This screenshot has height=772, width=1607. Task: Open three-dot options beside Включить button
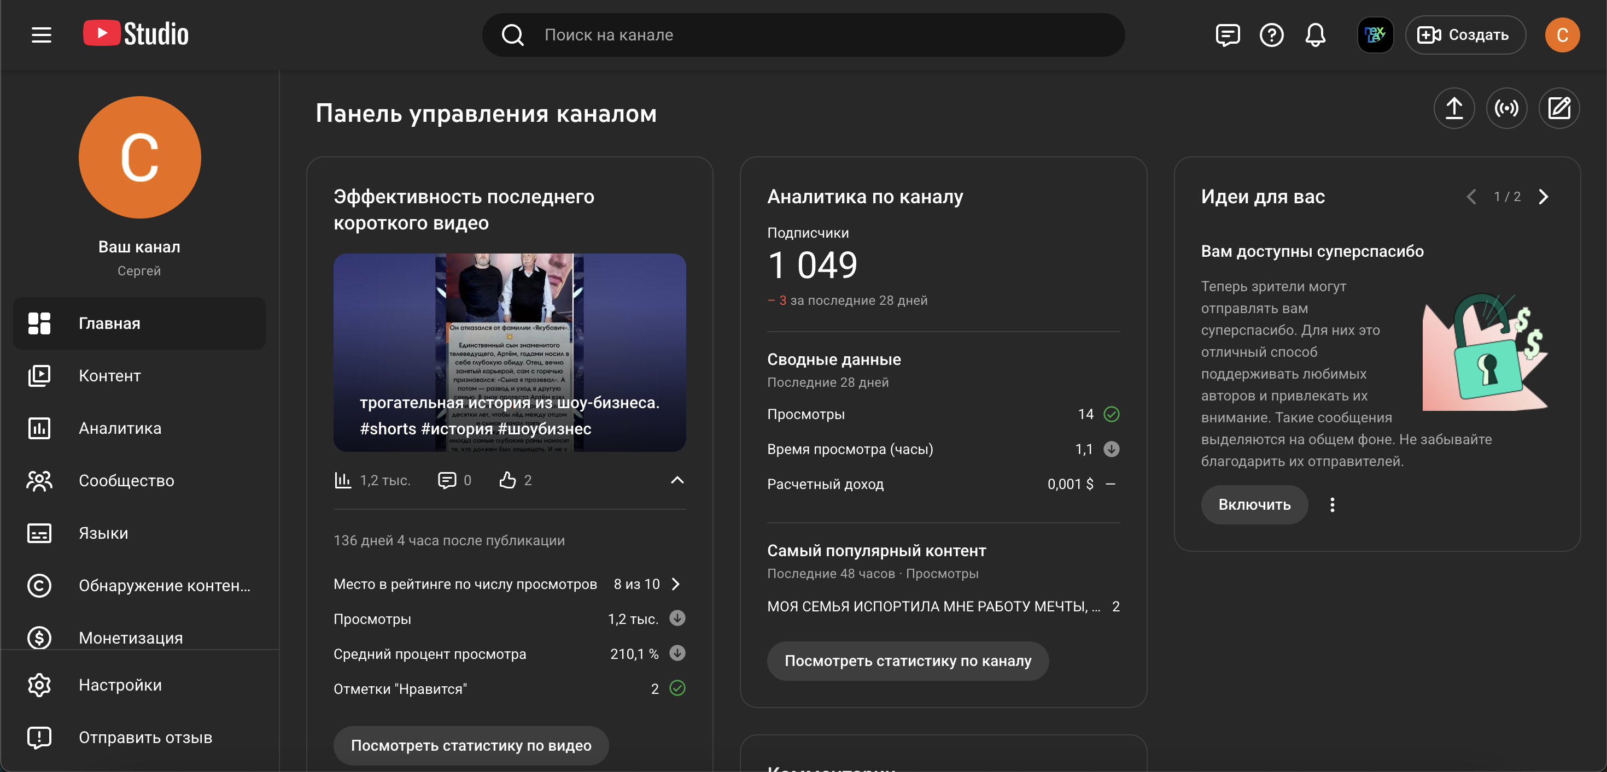point(1332,505)
